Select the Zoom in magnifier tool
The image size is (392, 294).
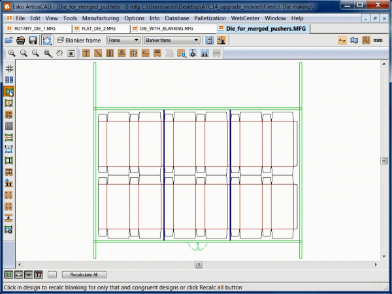pyautogui.click(x=13, y=53)
